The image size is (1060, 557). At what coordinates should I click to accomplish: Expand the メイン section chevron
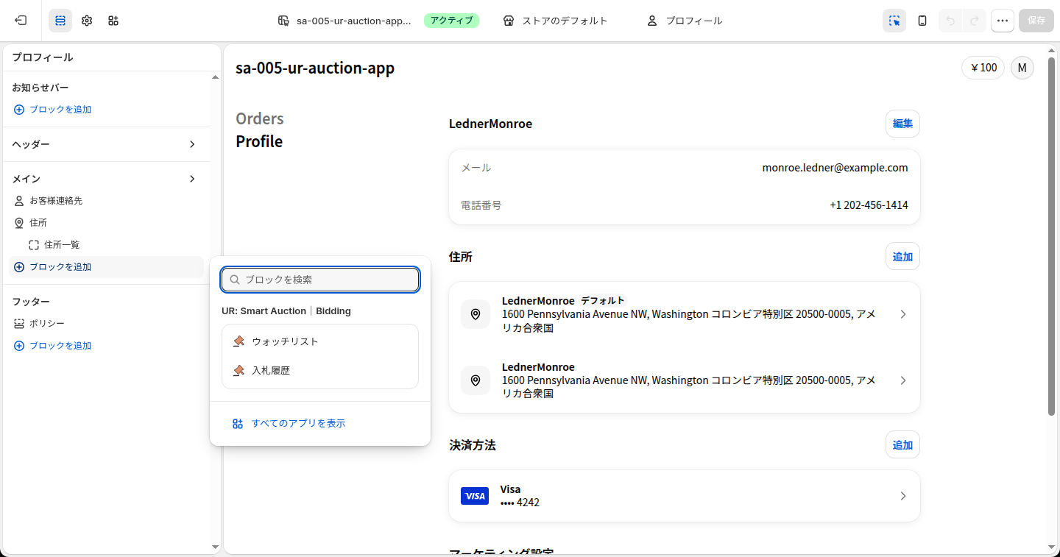[192, 179]
